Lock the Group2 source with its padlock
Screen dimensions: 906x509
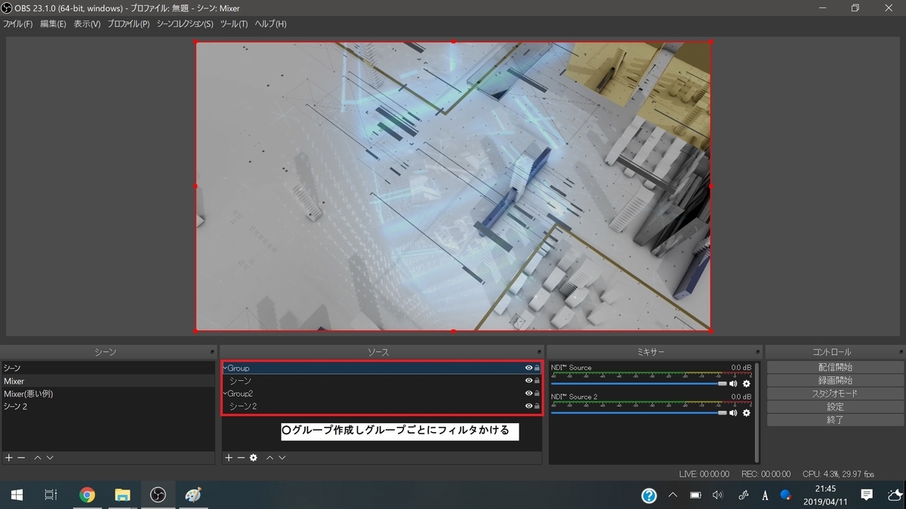click(x=537, y=393)
